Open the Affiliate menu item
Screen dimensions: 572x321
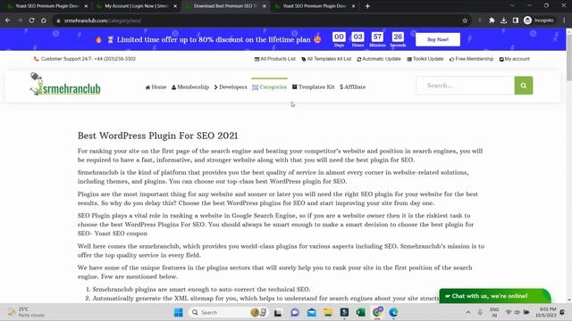(x=353, y=87)
